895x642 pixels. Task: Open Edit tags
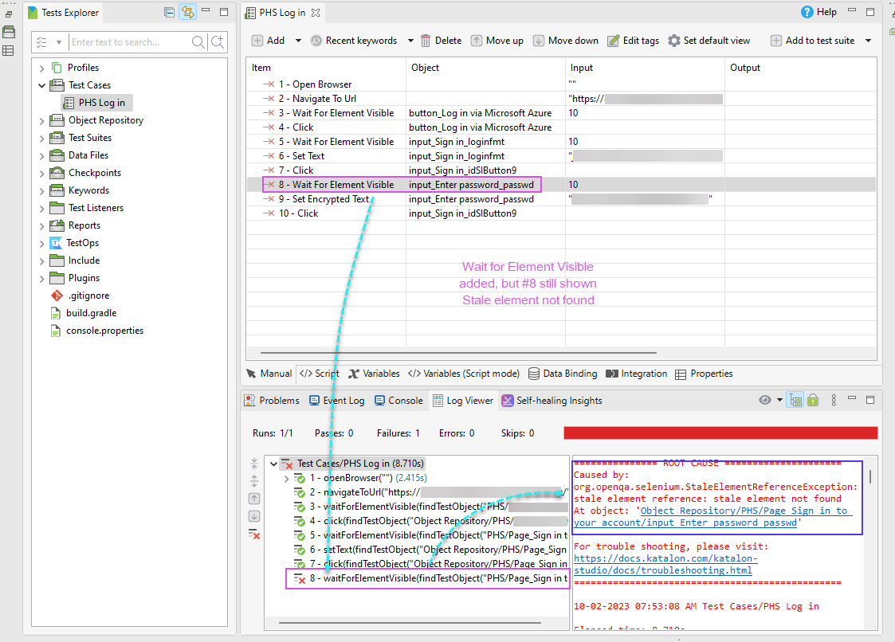[633, 41]
